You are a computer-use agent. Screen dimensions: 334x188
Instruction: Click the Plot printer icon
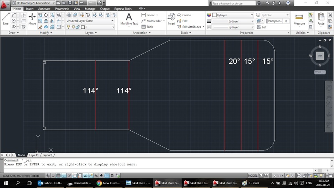coord(99,3)
